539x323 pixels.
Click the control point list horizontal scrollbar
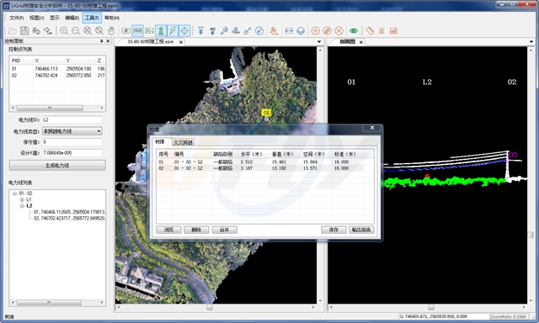point(57,109)
